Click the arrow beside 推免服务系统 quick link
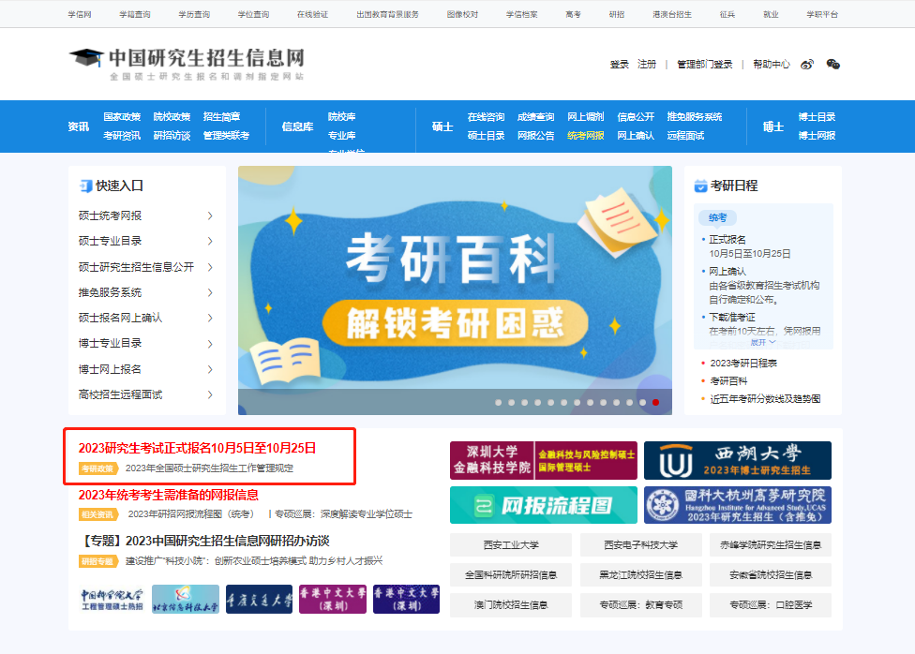 (x=210, y=292)
